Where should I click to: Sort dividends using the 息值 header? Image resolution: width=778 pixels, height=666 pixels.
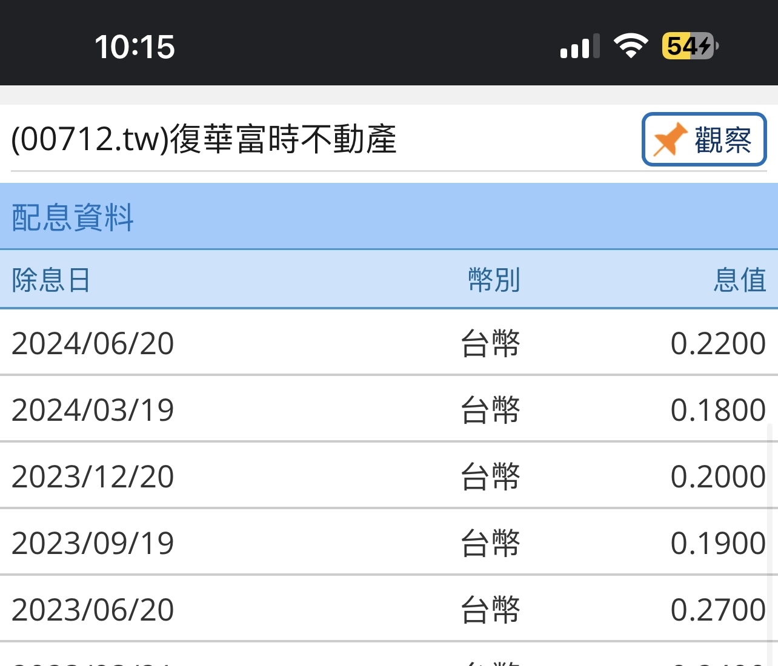pos(742,280)
